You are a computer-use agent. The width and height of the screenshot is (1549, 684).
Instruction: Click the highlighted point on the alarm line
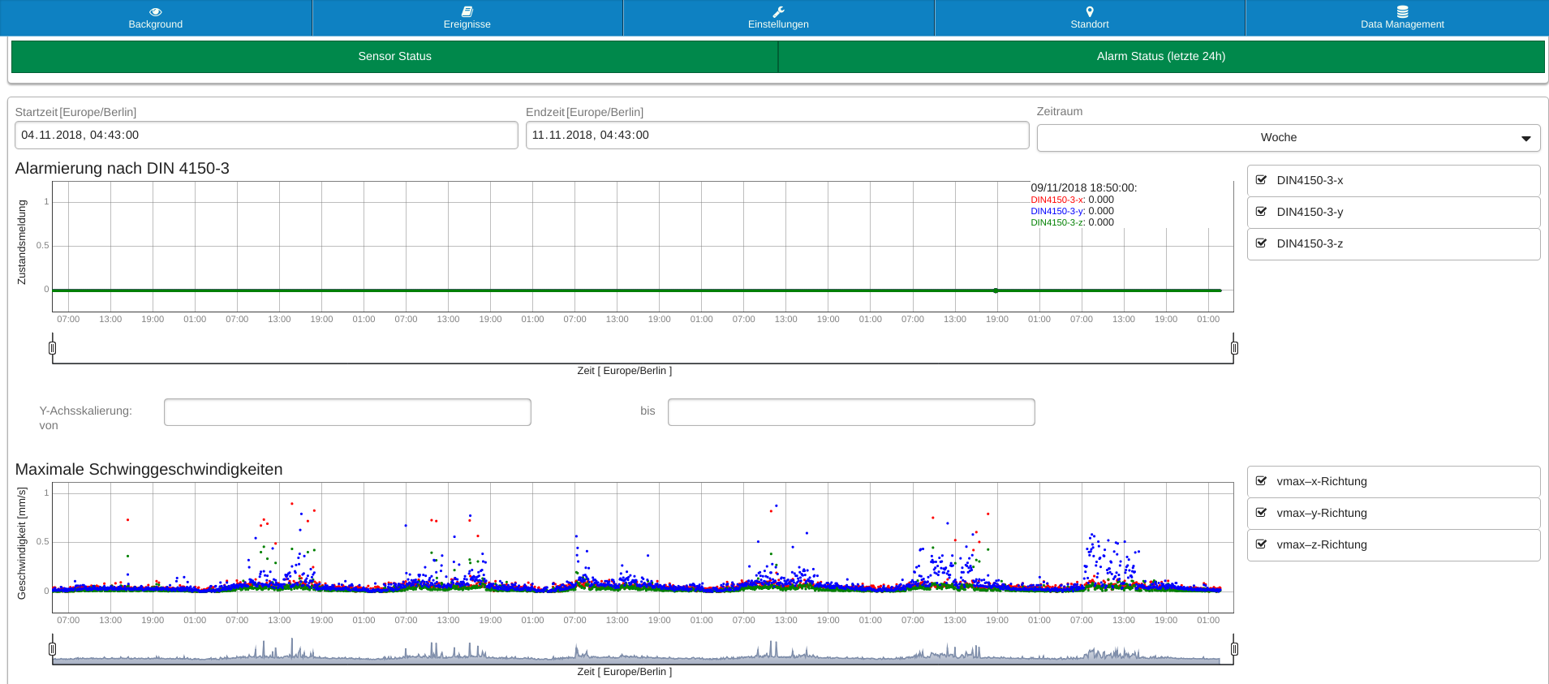996,290
